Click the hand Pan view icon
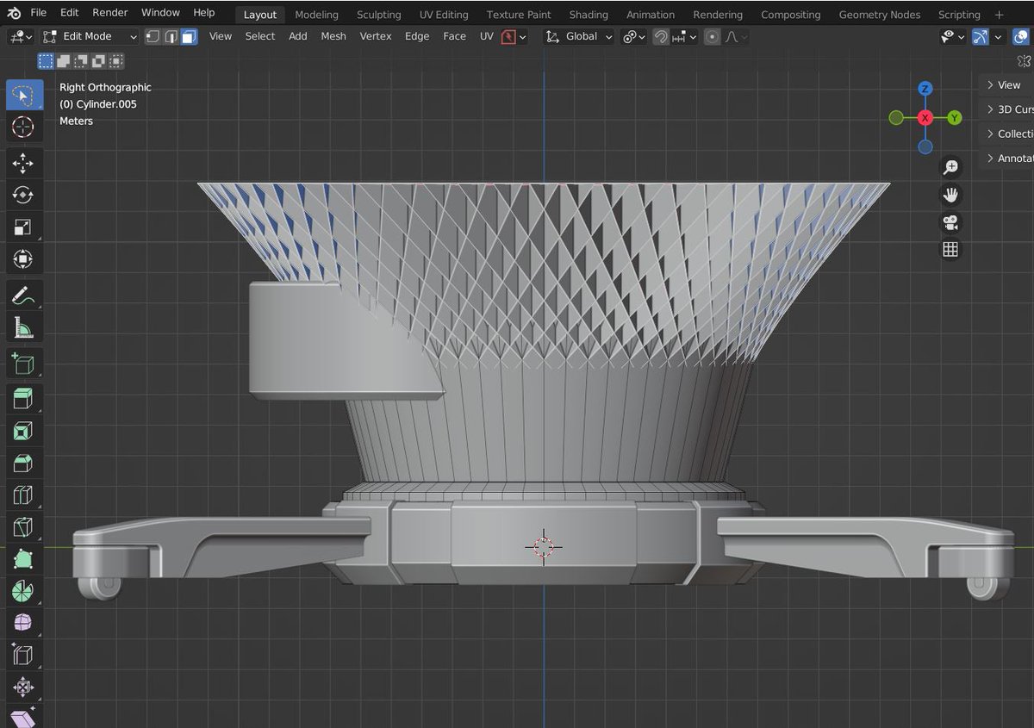The width and height of the screenshot is (1034, 728). pyautogui.click(x=950, y=195)
